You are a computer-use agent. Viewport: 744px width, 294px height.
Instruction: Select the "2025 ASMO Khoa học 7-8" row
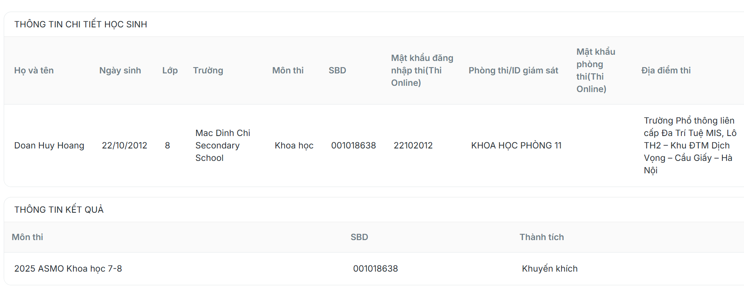pyautogui.click(x=68, y=269)
